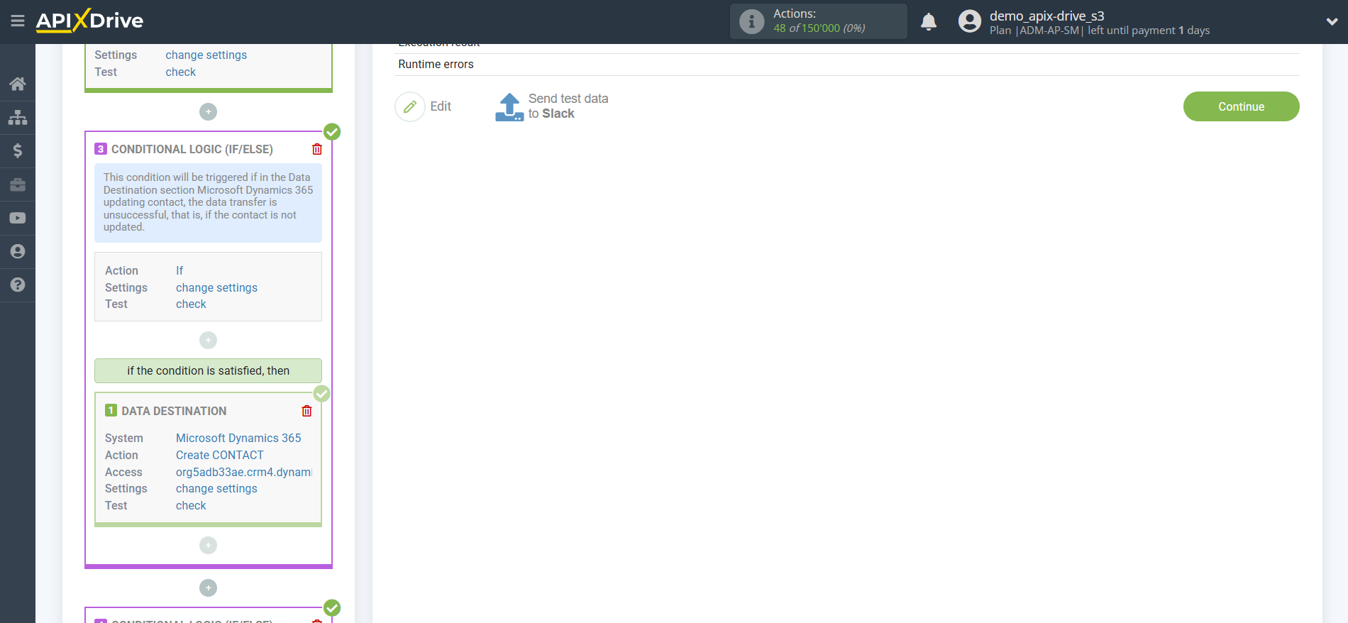Screen dimensions: 1348x623
Task: Click Send test data to Slack text
Action: click(x=568, y=106)
